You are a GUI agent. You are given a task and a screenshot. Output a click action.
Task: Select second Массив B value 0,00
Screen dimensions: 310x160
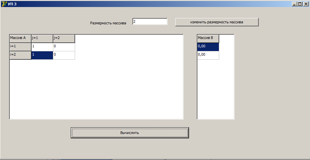[x=208, y=55]
